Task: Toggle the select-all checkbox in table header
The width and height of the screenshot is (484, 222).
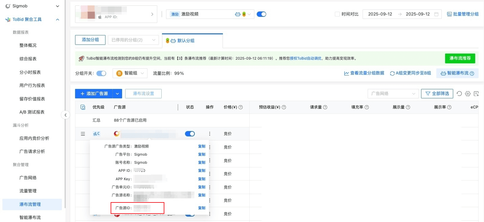Action: coord(83,107)
